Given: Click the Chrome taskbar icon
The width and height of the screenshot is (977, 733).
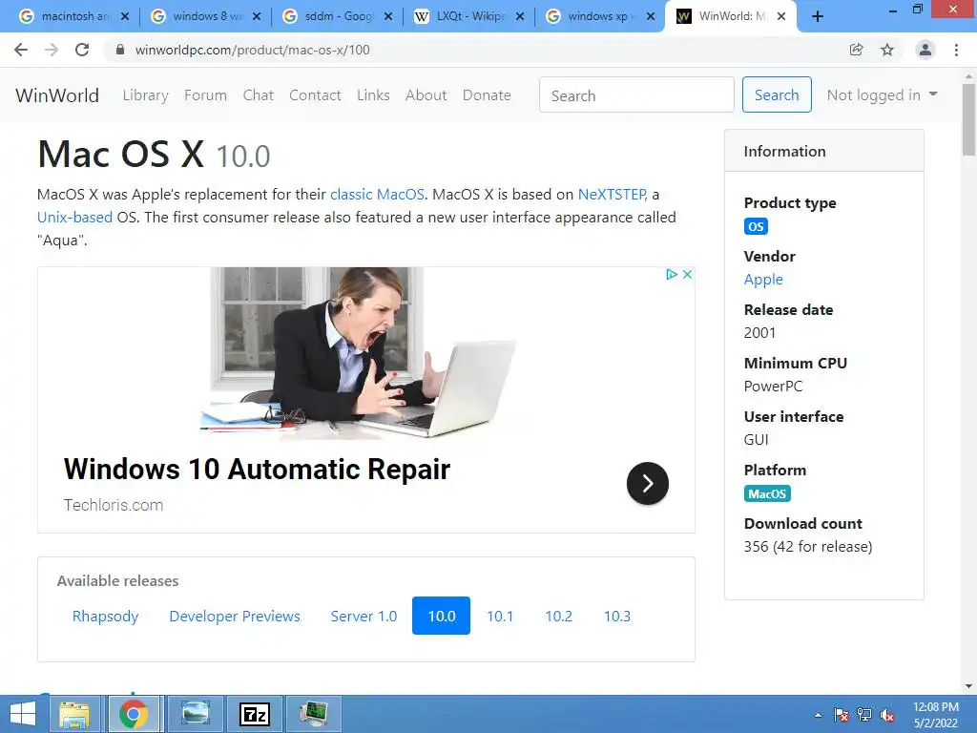Looking at the screenshot, I should (134, 714).
